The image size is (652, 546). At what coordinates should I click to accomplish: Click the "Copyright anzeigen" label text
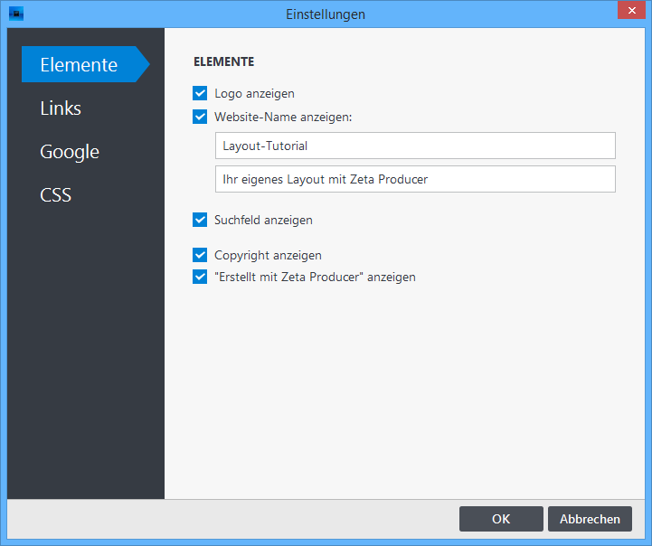click(x=268, y=255)
